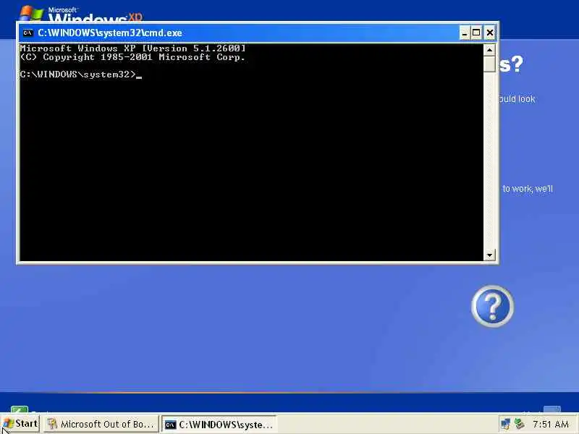Open the cmd.exe title bar system icon
The width and height of the screenshot is (579, 434).
coord(28,33)
